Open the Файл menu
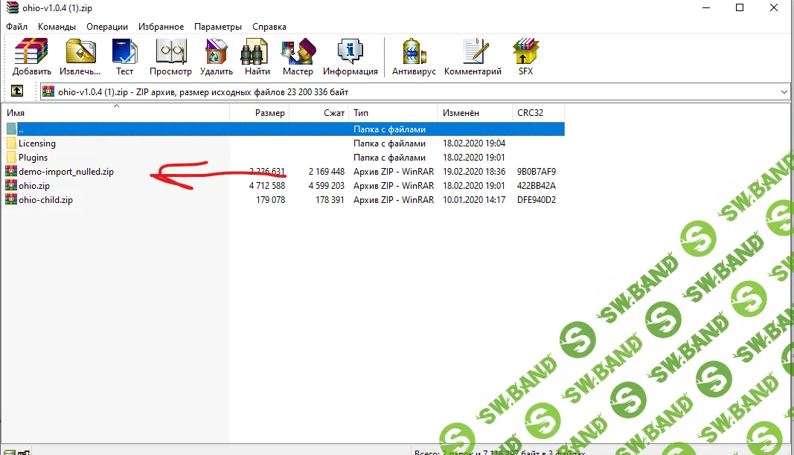 point(16,27)
